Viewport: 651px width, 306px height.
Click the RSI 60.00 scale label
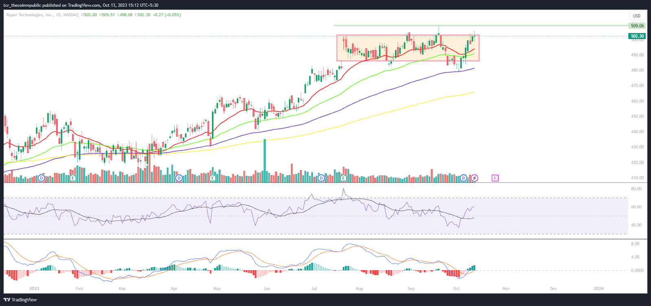[636, 207]
